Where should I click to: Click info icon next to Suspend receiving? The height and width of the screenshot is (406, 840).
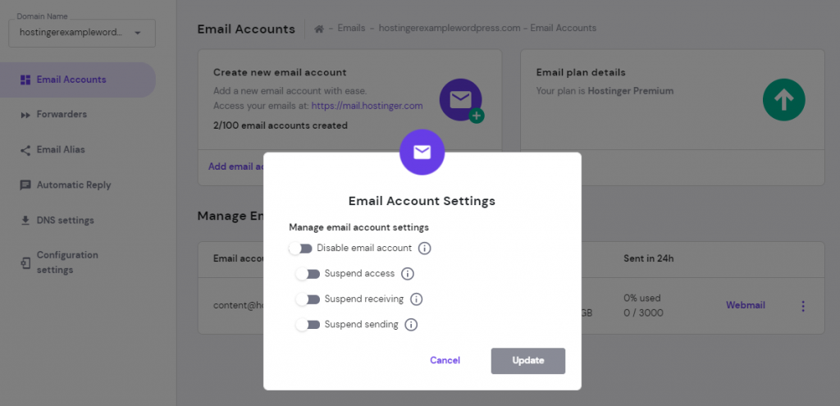[x=417, y=299]
